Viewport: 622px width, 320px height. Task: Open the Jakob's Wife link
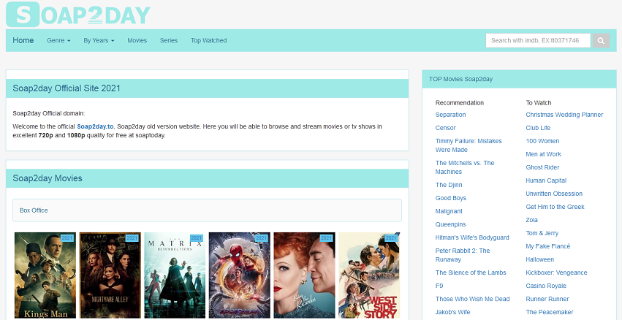coord(452,312)
